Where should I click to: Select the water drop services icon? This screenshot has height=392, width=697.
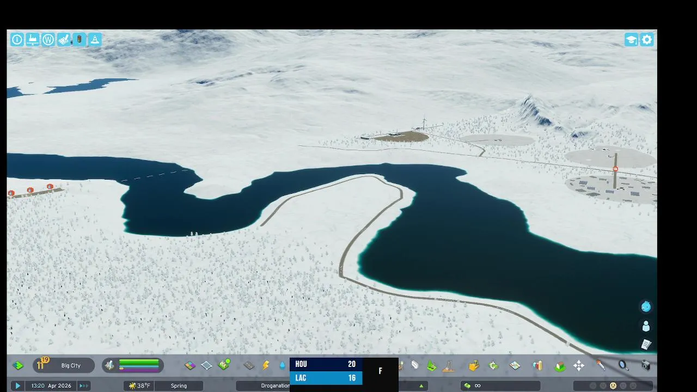pos(282,365)
